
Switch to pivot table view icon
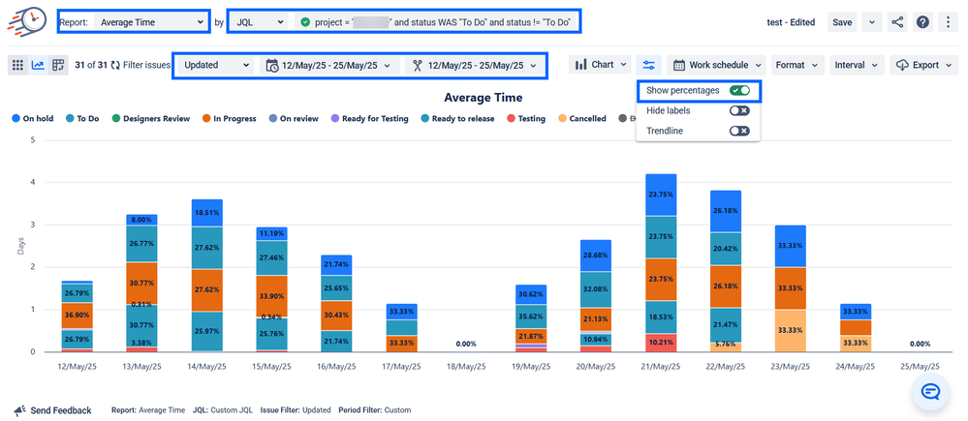pyautogui.click(x=58, y=65)
